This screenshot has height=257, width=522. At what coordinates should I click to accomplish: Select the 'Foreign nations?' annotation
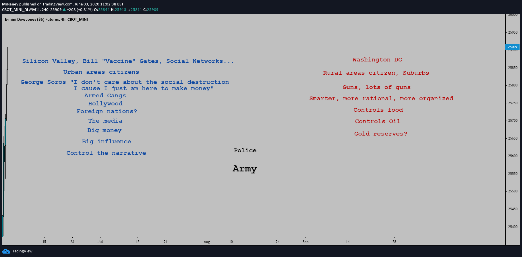[107, 111]
